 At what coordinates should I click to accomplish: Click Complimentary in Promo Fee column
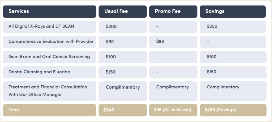(173, 87)
